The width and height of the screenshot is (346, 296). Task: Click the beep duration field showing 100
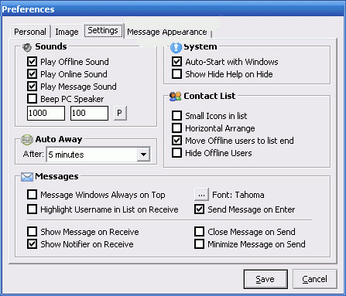pyautogui.click(x=89, y=113)
